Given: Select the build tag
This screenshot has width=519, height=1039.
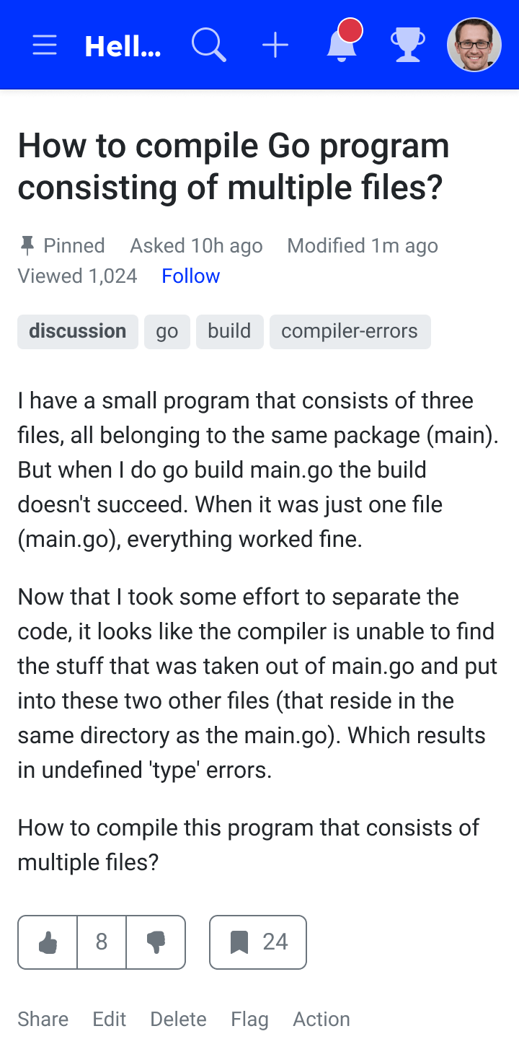Looking at the screenshot, I should pos(230,331).
